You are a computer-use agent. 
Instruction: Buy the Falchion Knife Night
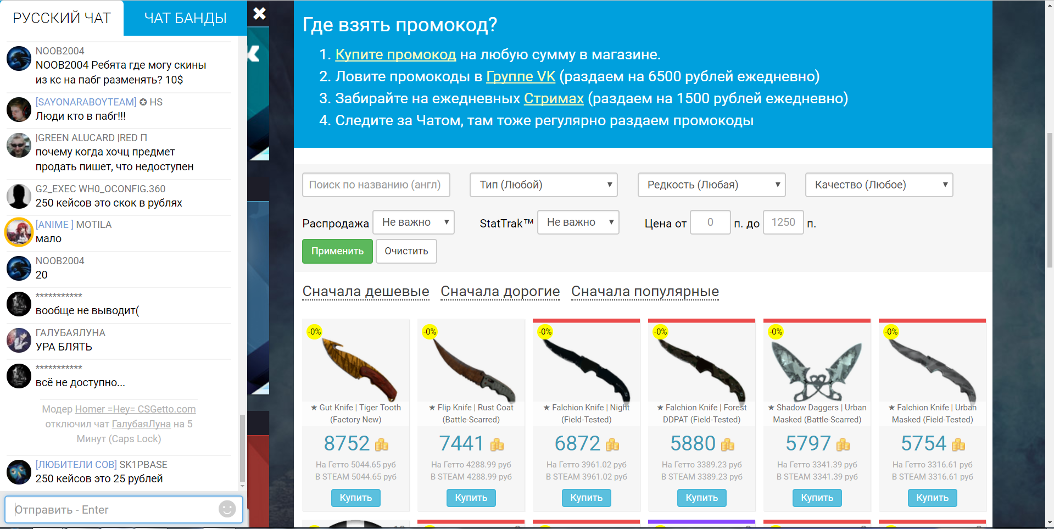[587, 498]
